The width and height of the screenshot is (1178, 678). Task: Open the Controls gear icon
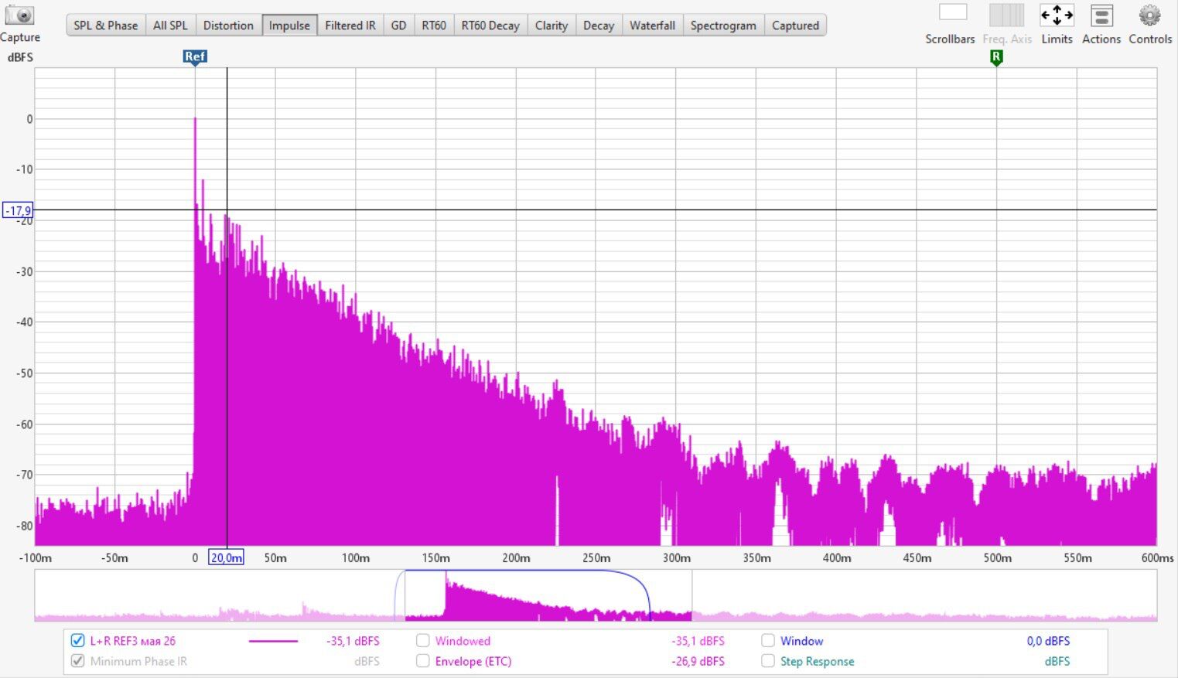pyautogui.click(x=1150, y=15)
